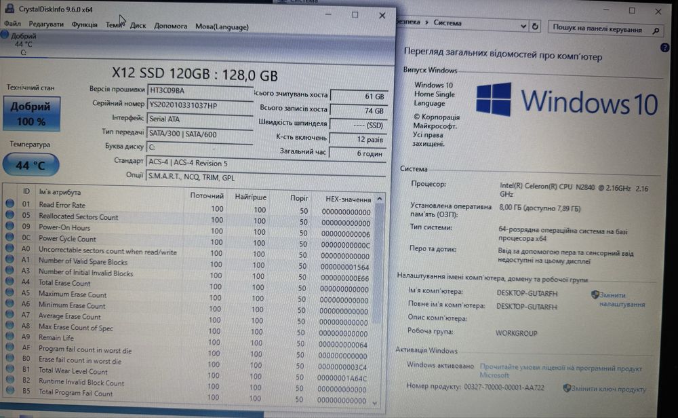This screenshot has height=418, width=678.
Task: Click the Windows 10 logo in System window
Action: pos(567,100)
